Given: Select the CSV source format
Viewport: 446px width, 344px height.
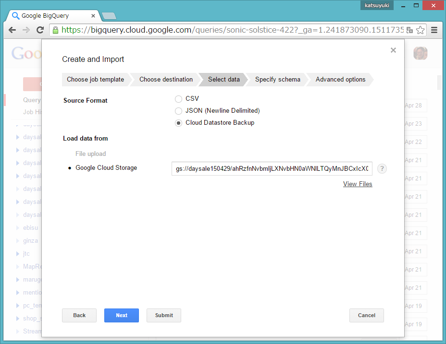Looking at the screenshot, I should point(178,99).
